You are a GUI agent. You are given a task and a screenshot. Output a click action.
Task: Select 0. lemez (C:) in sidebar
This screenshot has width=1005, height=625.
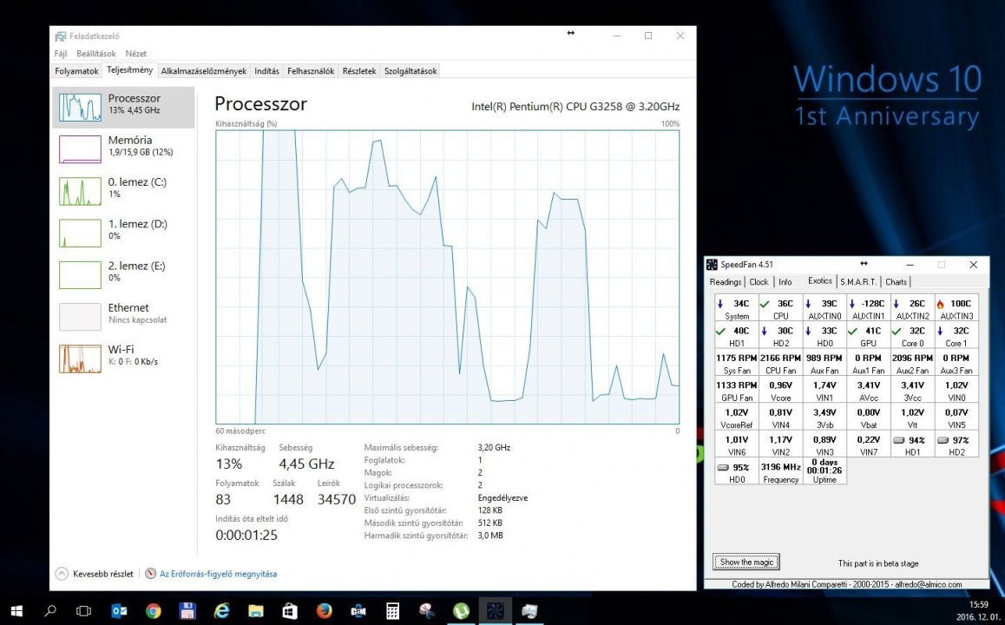[x=123, y=191]
